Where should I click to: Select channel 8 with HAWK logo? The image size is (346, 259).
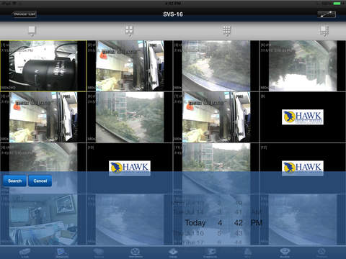coord(303,117)
